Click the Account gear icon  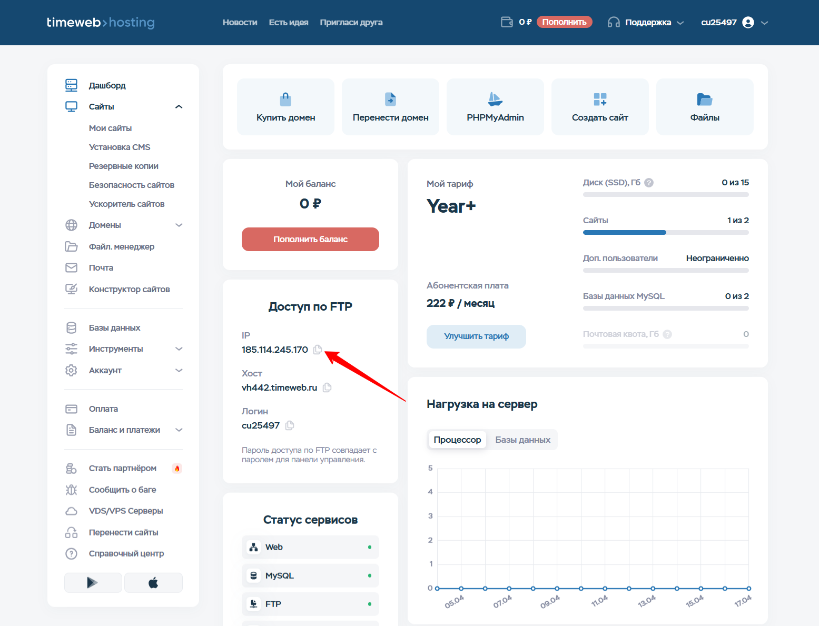pyautogui.click(x=71, y=370)
